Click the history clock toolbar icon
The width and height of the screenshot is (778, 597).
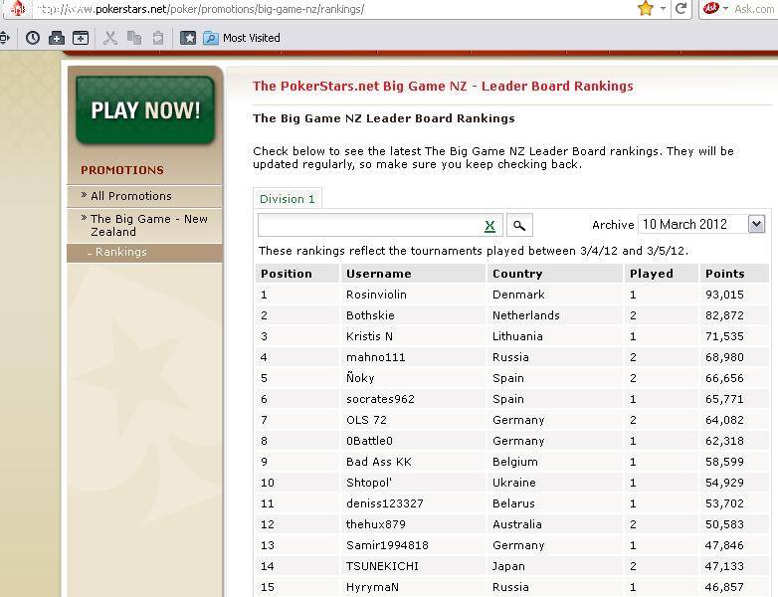tap(33, 38)
